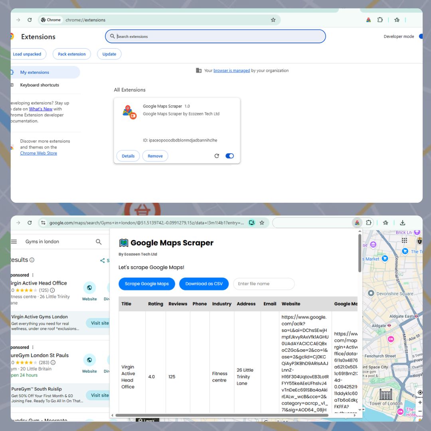Toggle Developer mode switch

421,36
